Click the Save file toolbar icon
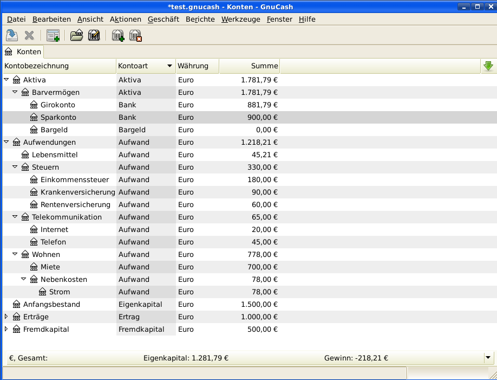 (x=11, y=36)
